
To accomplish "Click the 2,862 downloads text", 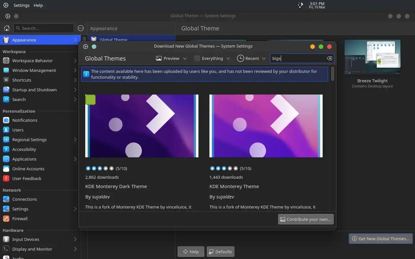I will click(102, 177).
